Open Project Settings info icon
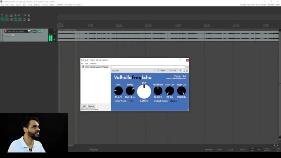281x158 pixels. point(15,15)
